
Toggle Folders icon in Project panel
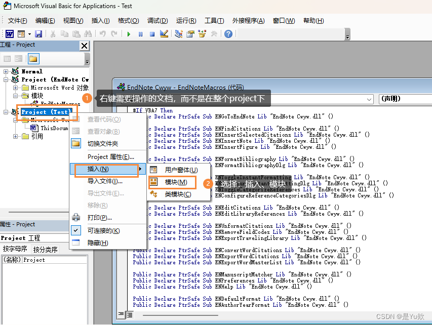(x=33, y=59)
